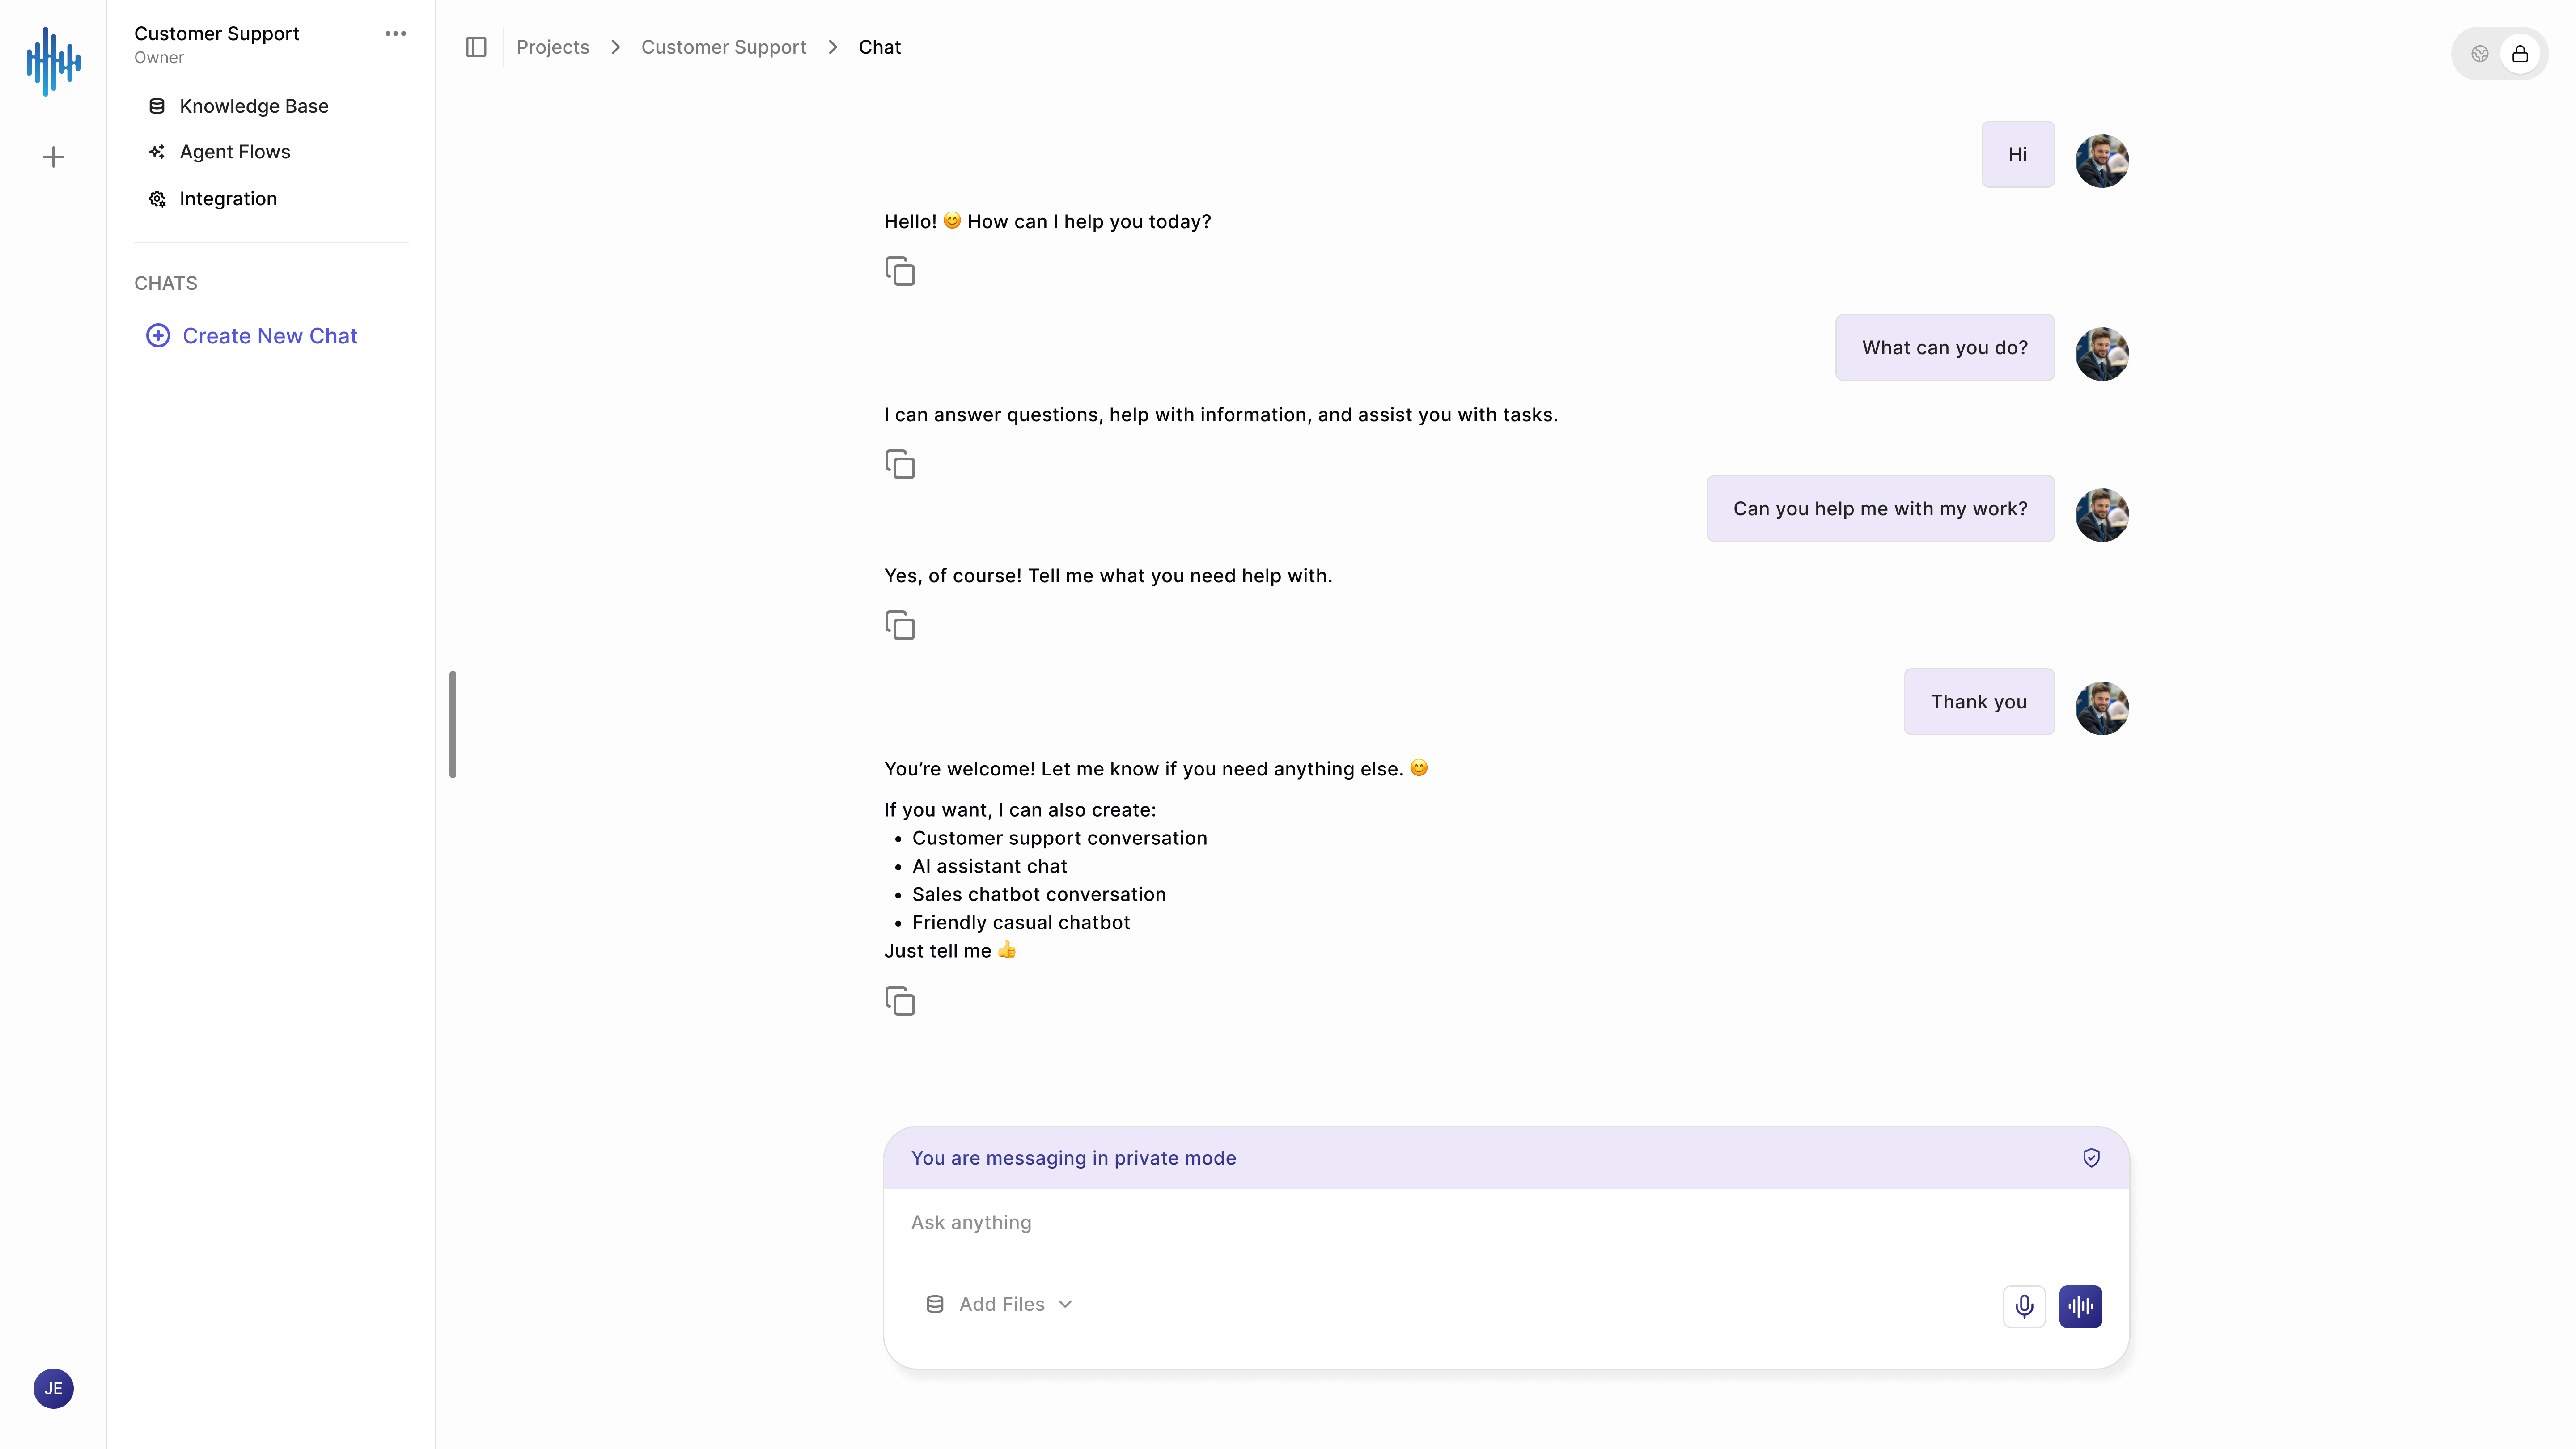This screenshot has width=2576, height=1449.
Task: Click the Customer Support project title
Action: click(x=216, y=34)
